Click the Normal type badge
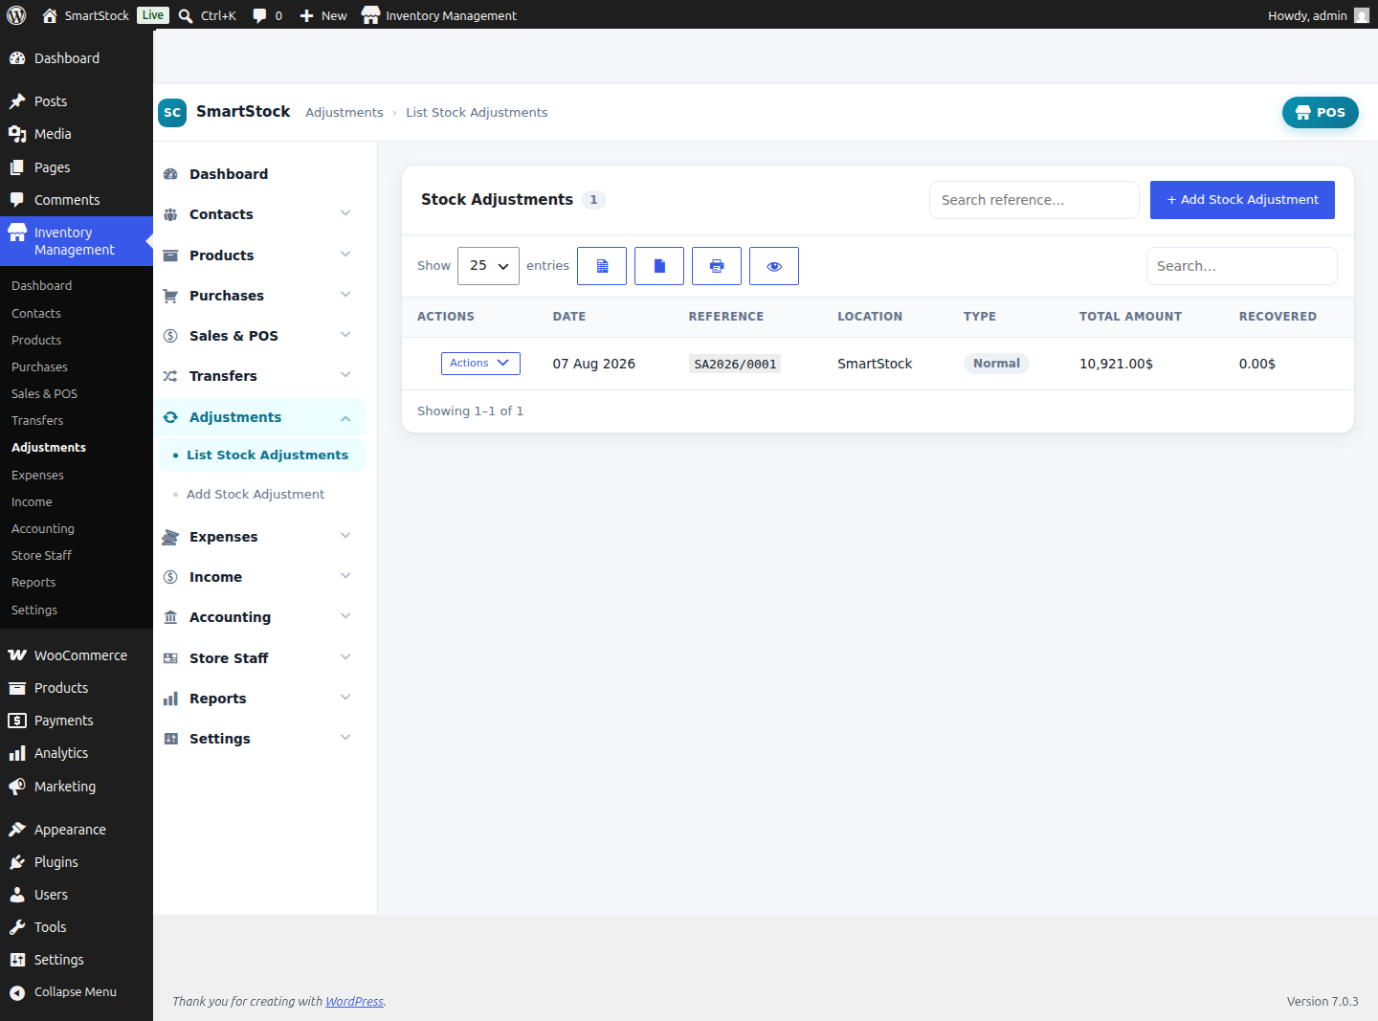The height and width of the screenshot is (1021, 1378). click(x=996, y=364)
